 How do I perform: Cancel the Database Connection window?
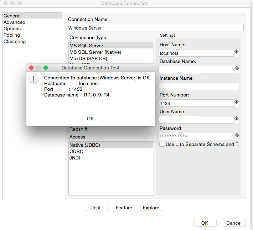click(234, 223)
